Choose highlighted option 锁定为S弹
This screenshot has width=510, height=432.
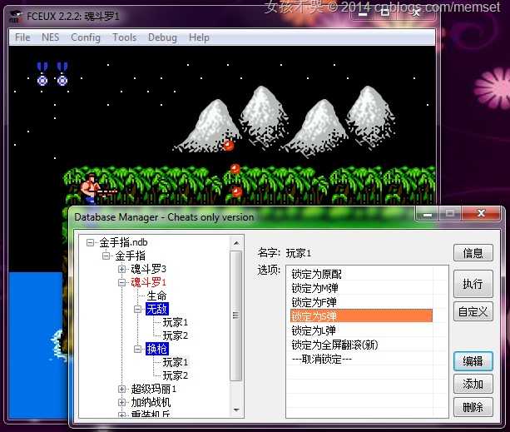(x=361, y=315)
